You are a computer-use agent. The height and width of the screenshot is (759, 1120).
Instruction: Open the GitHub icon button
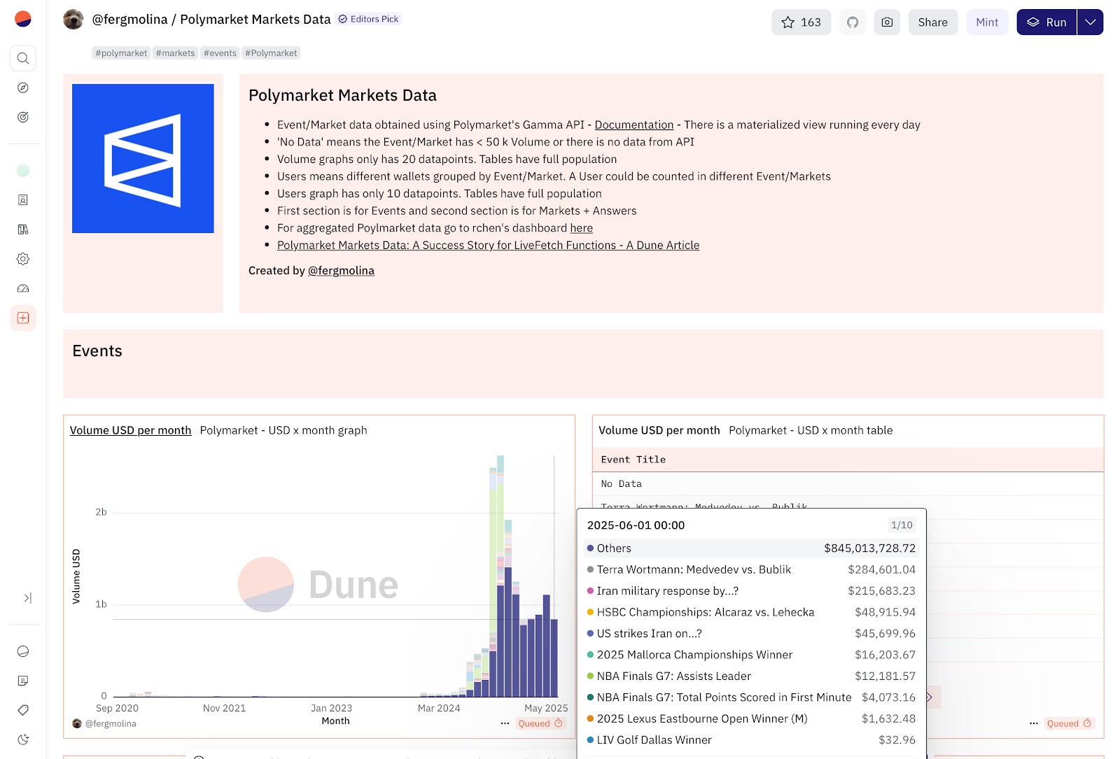point(853,22)
